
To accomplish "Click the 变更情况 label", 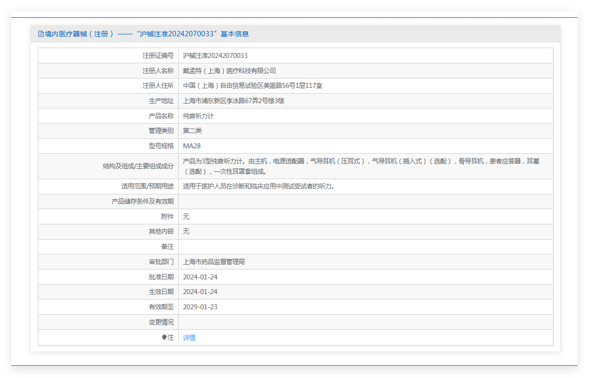I will (x=161, y=322).
